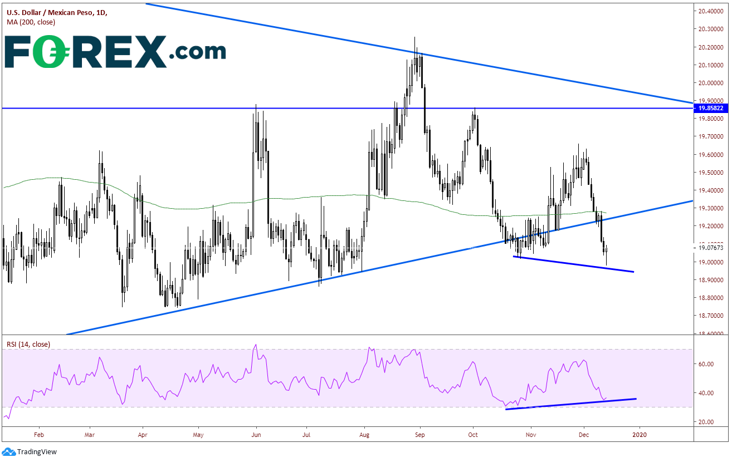
Task: Click the 19.50000 price axis value
Action: point(710,173)
